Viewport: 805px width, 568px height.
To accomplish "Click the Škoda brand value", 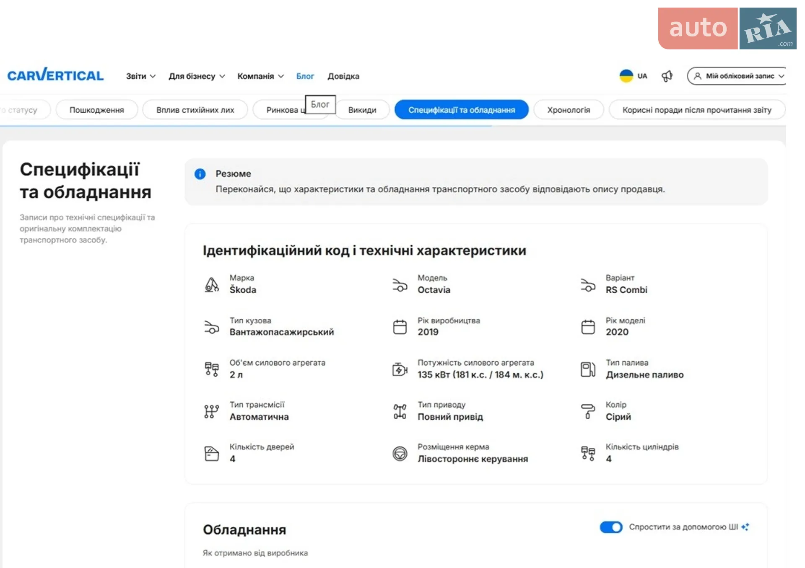I will [x=243, y=290].
